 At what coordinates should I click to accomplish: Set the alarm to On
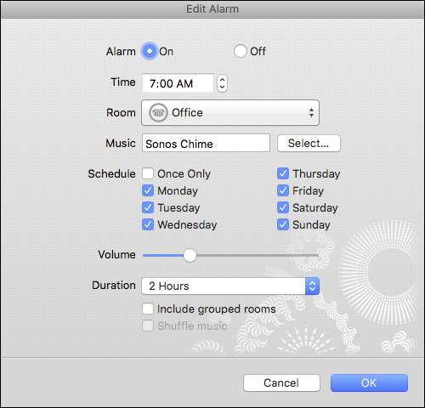coord(150,51)
